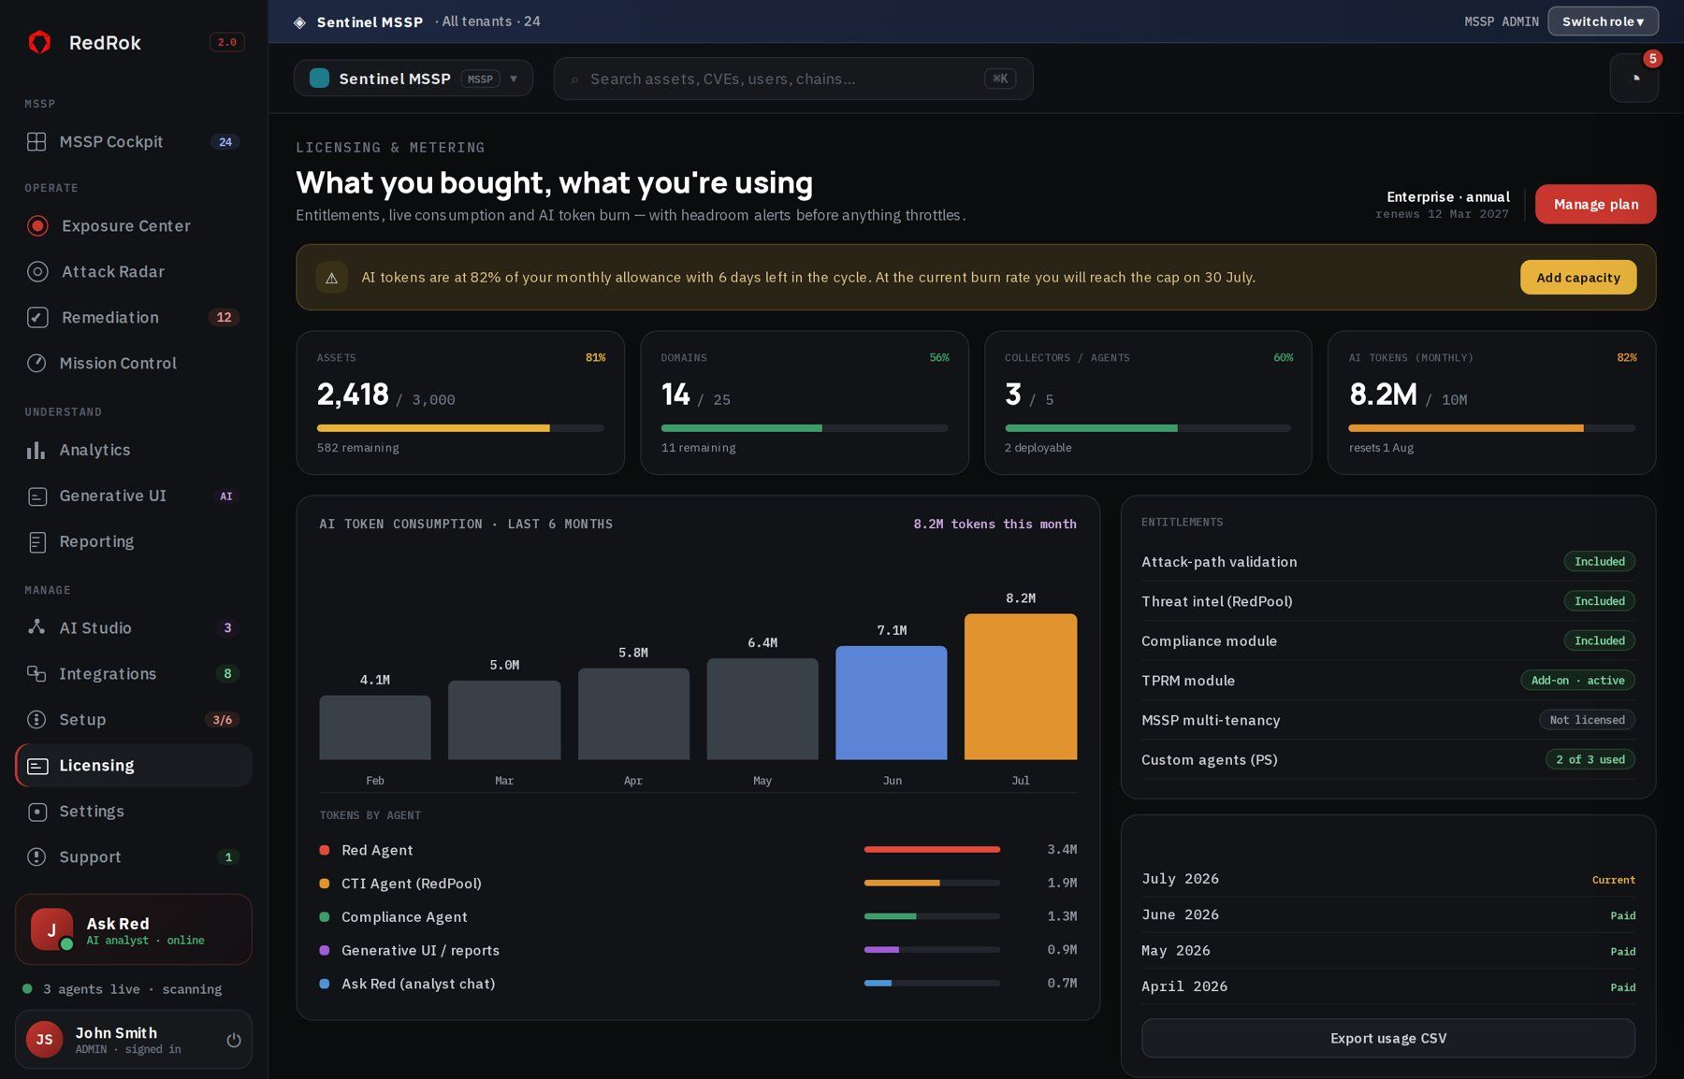
Task: Open the Sentinel MSSP tenant selector dropdown
Action: (414, 79)
